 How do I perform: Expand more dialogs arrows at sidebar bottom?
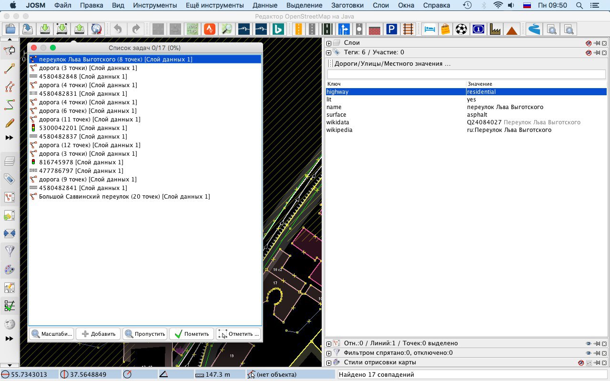10,339
